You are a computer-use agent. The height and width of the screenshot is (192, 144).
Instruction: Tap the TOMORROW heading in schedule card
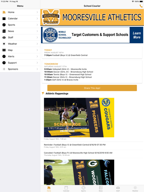(x=51, y=64)
